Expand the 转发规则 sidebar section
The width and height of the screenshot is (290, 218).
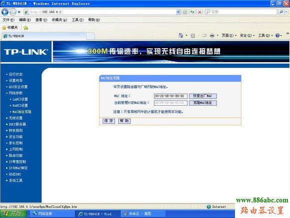coord(15,130)
